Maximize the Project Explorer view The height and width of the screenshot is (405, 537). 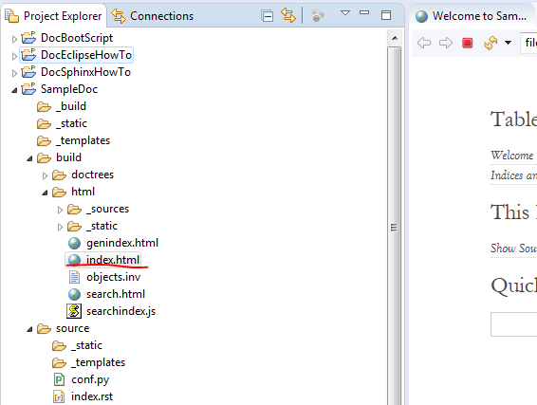(386, 15)
